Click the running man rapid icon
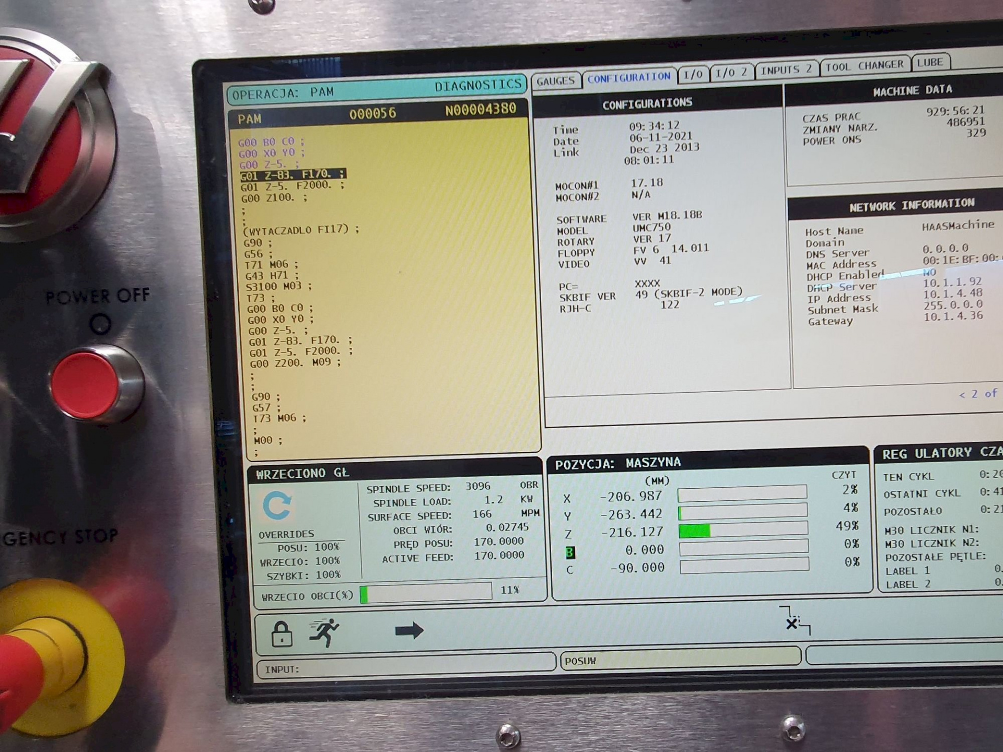The height and width of the screenshot is (752, 1003). click(x=324, y=632)
